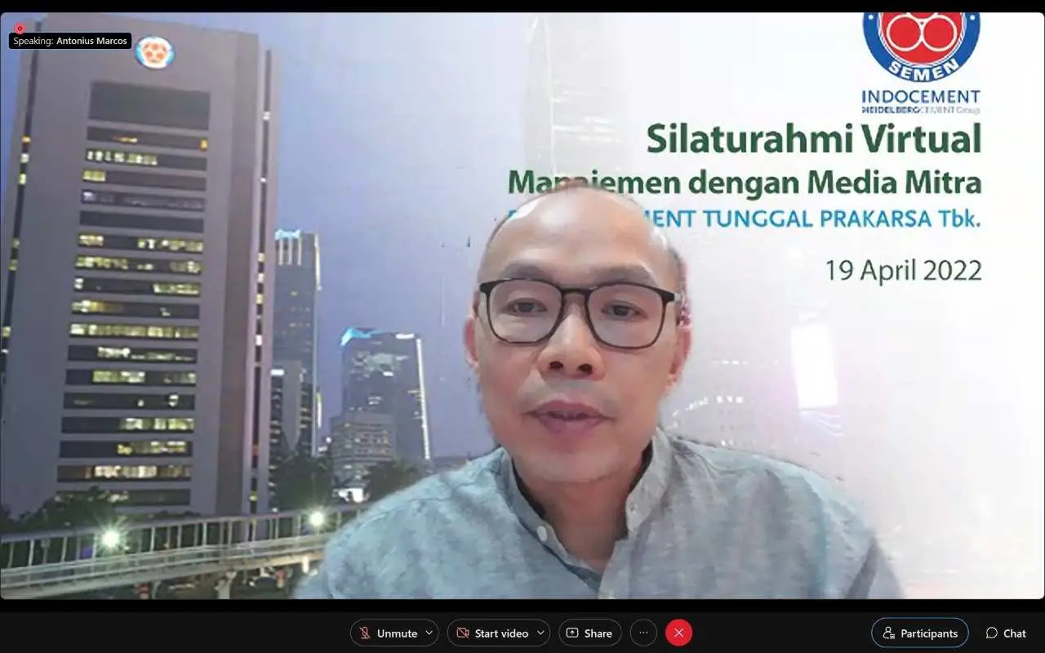This screenshot has width=1045, height=653.
Task: Click the Silaturahmi Virtual heading
Action: (813, 140)
